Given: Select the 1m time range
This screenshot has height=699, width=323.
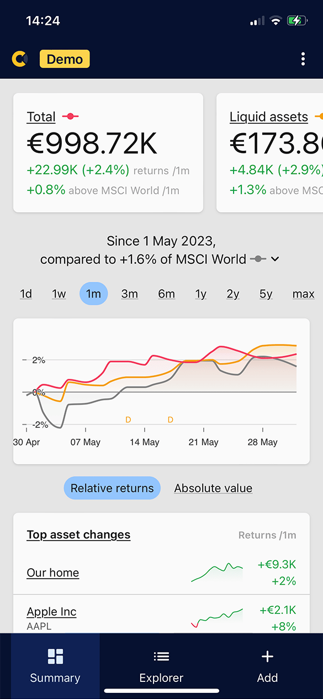Looking at the screenshot, I should coord(93,294).
